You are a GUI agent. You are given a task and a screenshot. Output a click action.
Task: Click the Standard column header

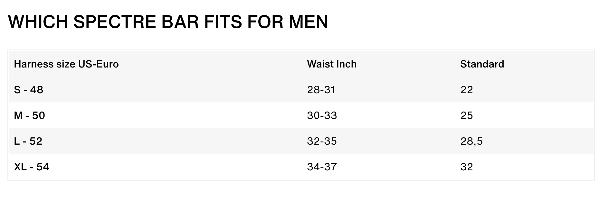pyautogui.click(x=482, y=64)
